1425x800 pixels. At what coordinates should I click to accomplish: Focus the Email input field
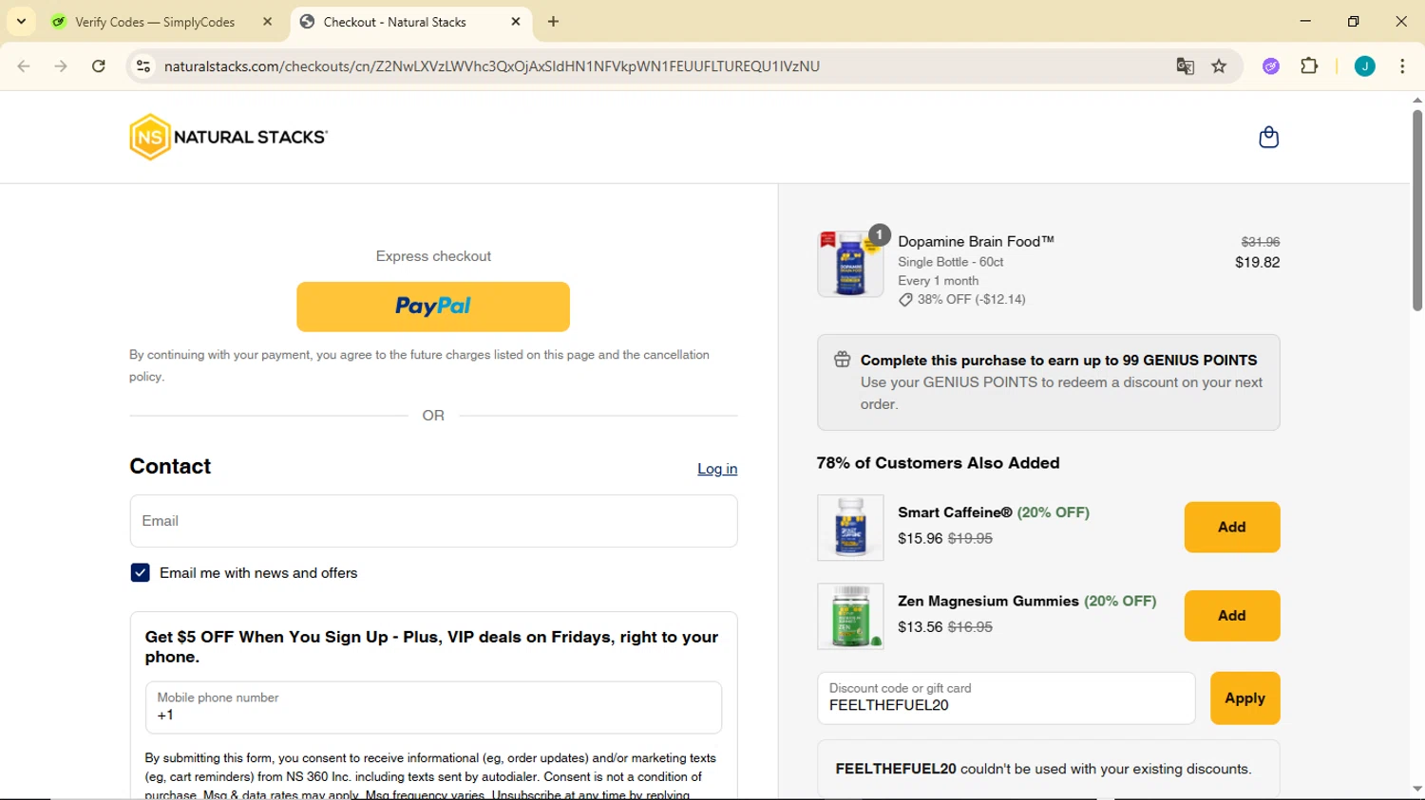433,521
